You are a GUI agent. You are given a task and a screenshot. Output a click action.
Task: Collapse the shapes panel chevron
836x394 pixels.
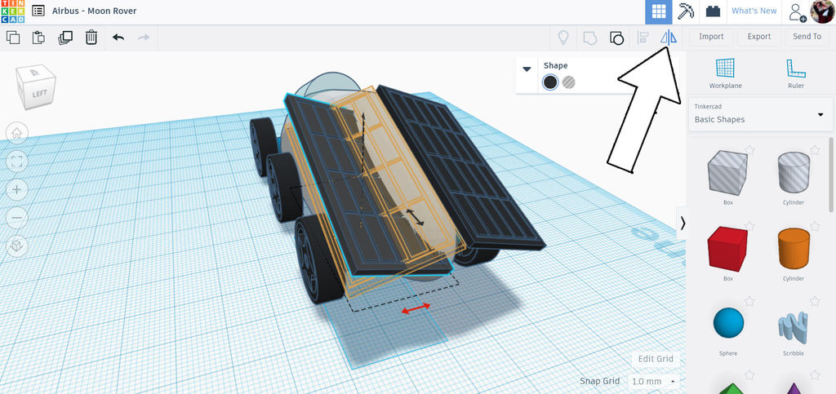click(x=682, y=224)
